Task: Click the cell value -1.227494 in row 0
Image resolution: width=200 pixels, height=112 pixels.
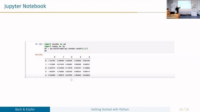Action: pos(51,61)
